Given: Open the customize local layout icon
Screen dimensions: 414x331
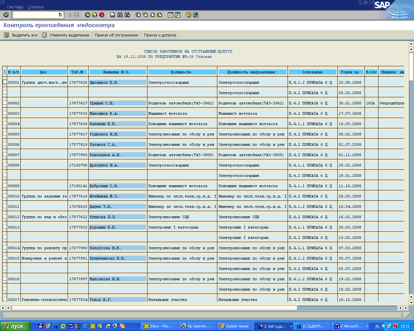Looking at the screenshot, I should click(196, 15).
